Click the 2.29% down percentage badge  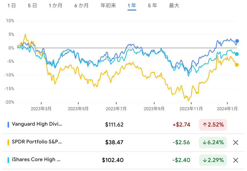213,160
